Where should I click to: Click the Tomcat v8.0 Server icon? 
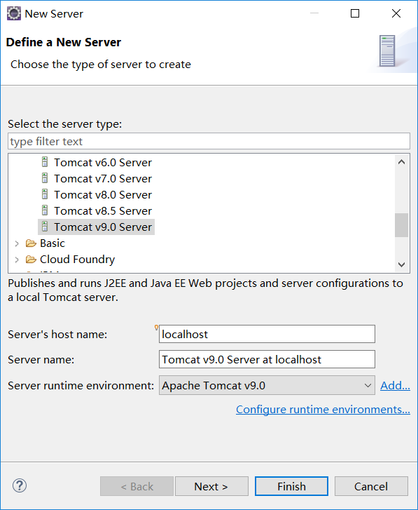click(45, 194)
